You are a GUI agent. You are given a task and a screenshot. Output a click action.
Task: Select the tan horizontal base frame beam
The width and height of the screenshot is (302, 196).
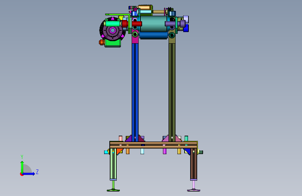[154, 145]
